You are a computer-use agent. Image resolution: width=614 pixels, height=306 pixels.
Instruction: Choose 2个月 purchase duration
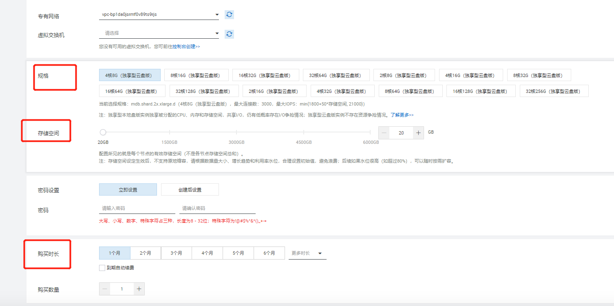[146, 253]
